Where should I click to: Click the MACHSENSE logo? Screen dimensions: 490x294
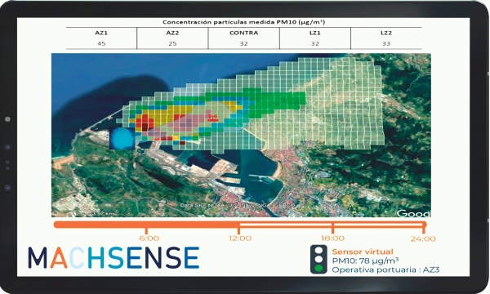[114, 258]
